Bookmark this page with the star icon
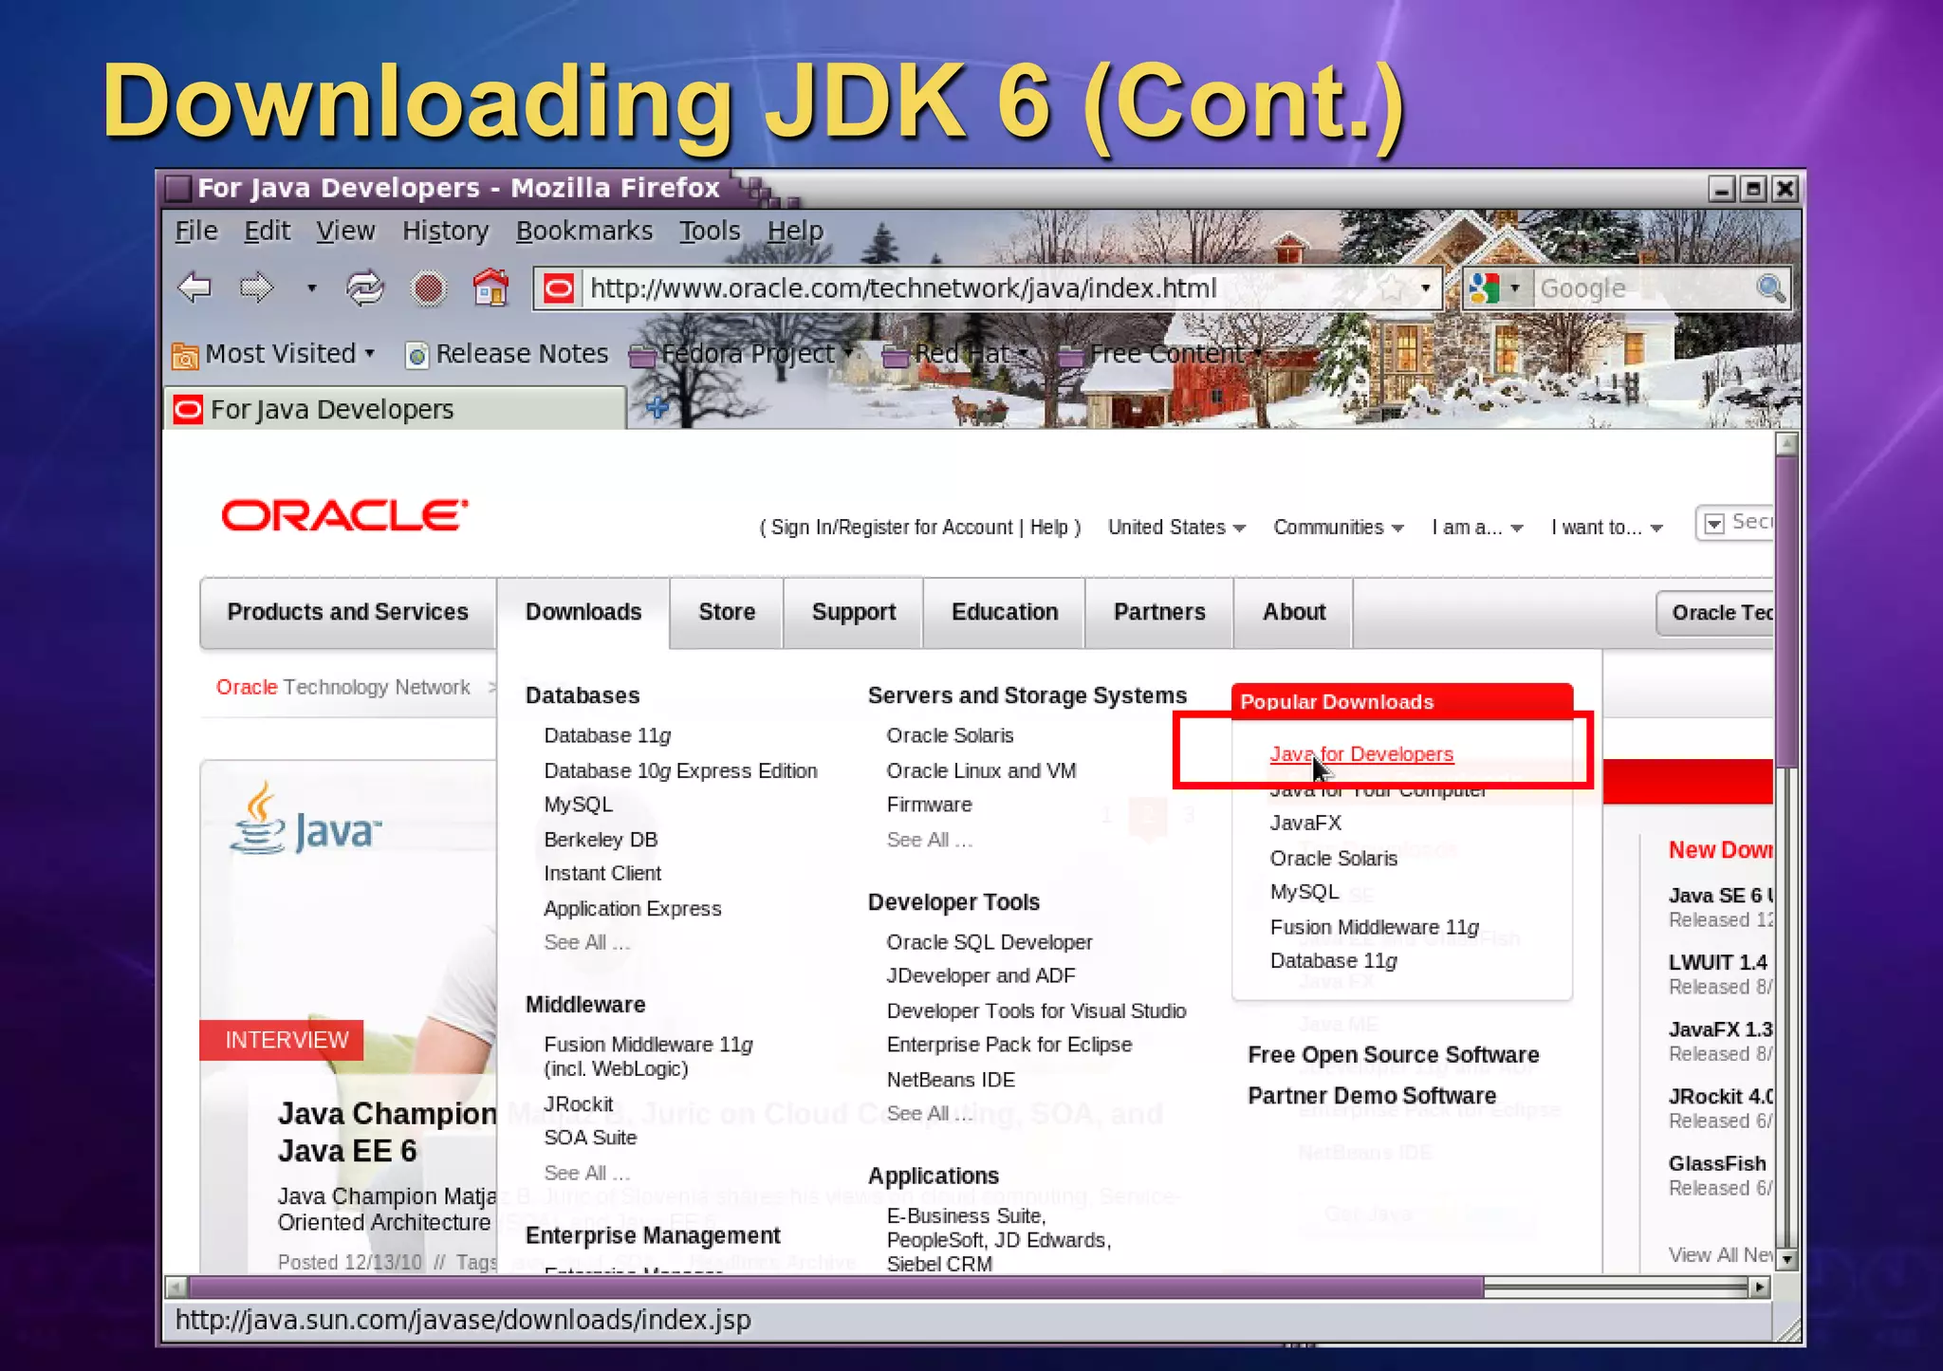 point(1393,287)
